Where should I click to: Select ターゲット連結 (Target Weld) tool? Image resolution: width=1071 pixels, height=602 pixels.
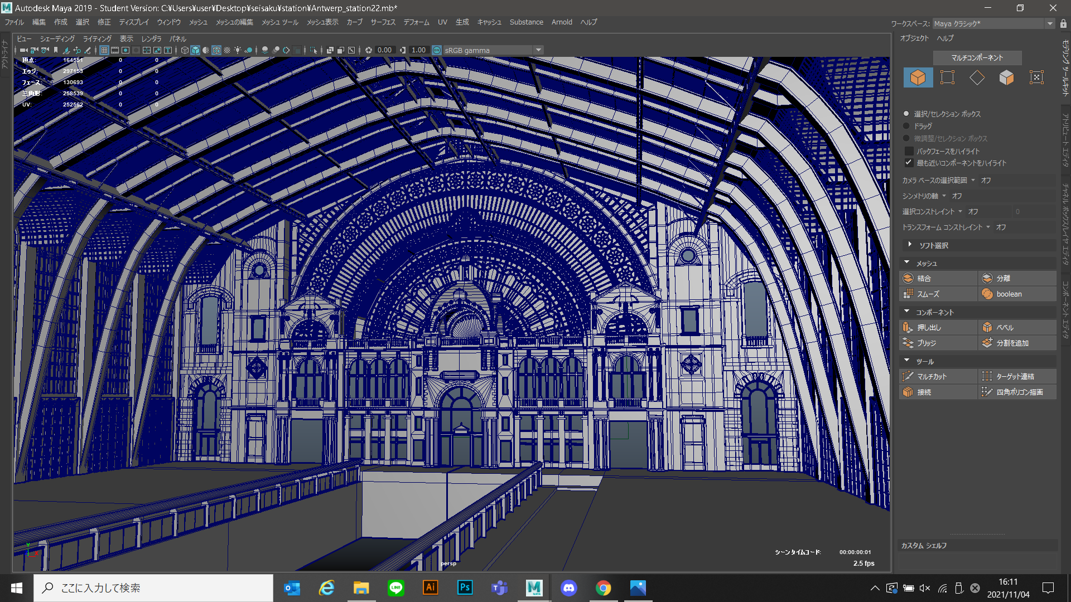click(x=1017, y=376)
